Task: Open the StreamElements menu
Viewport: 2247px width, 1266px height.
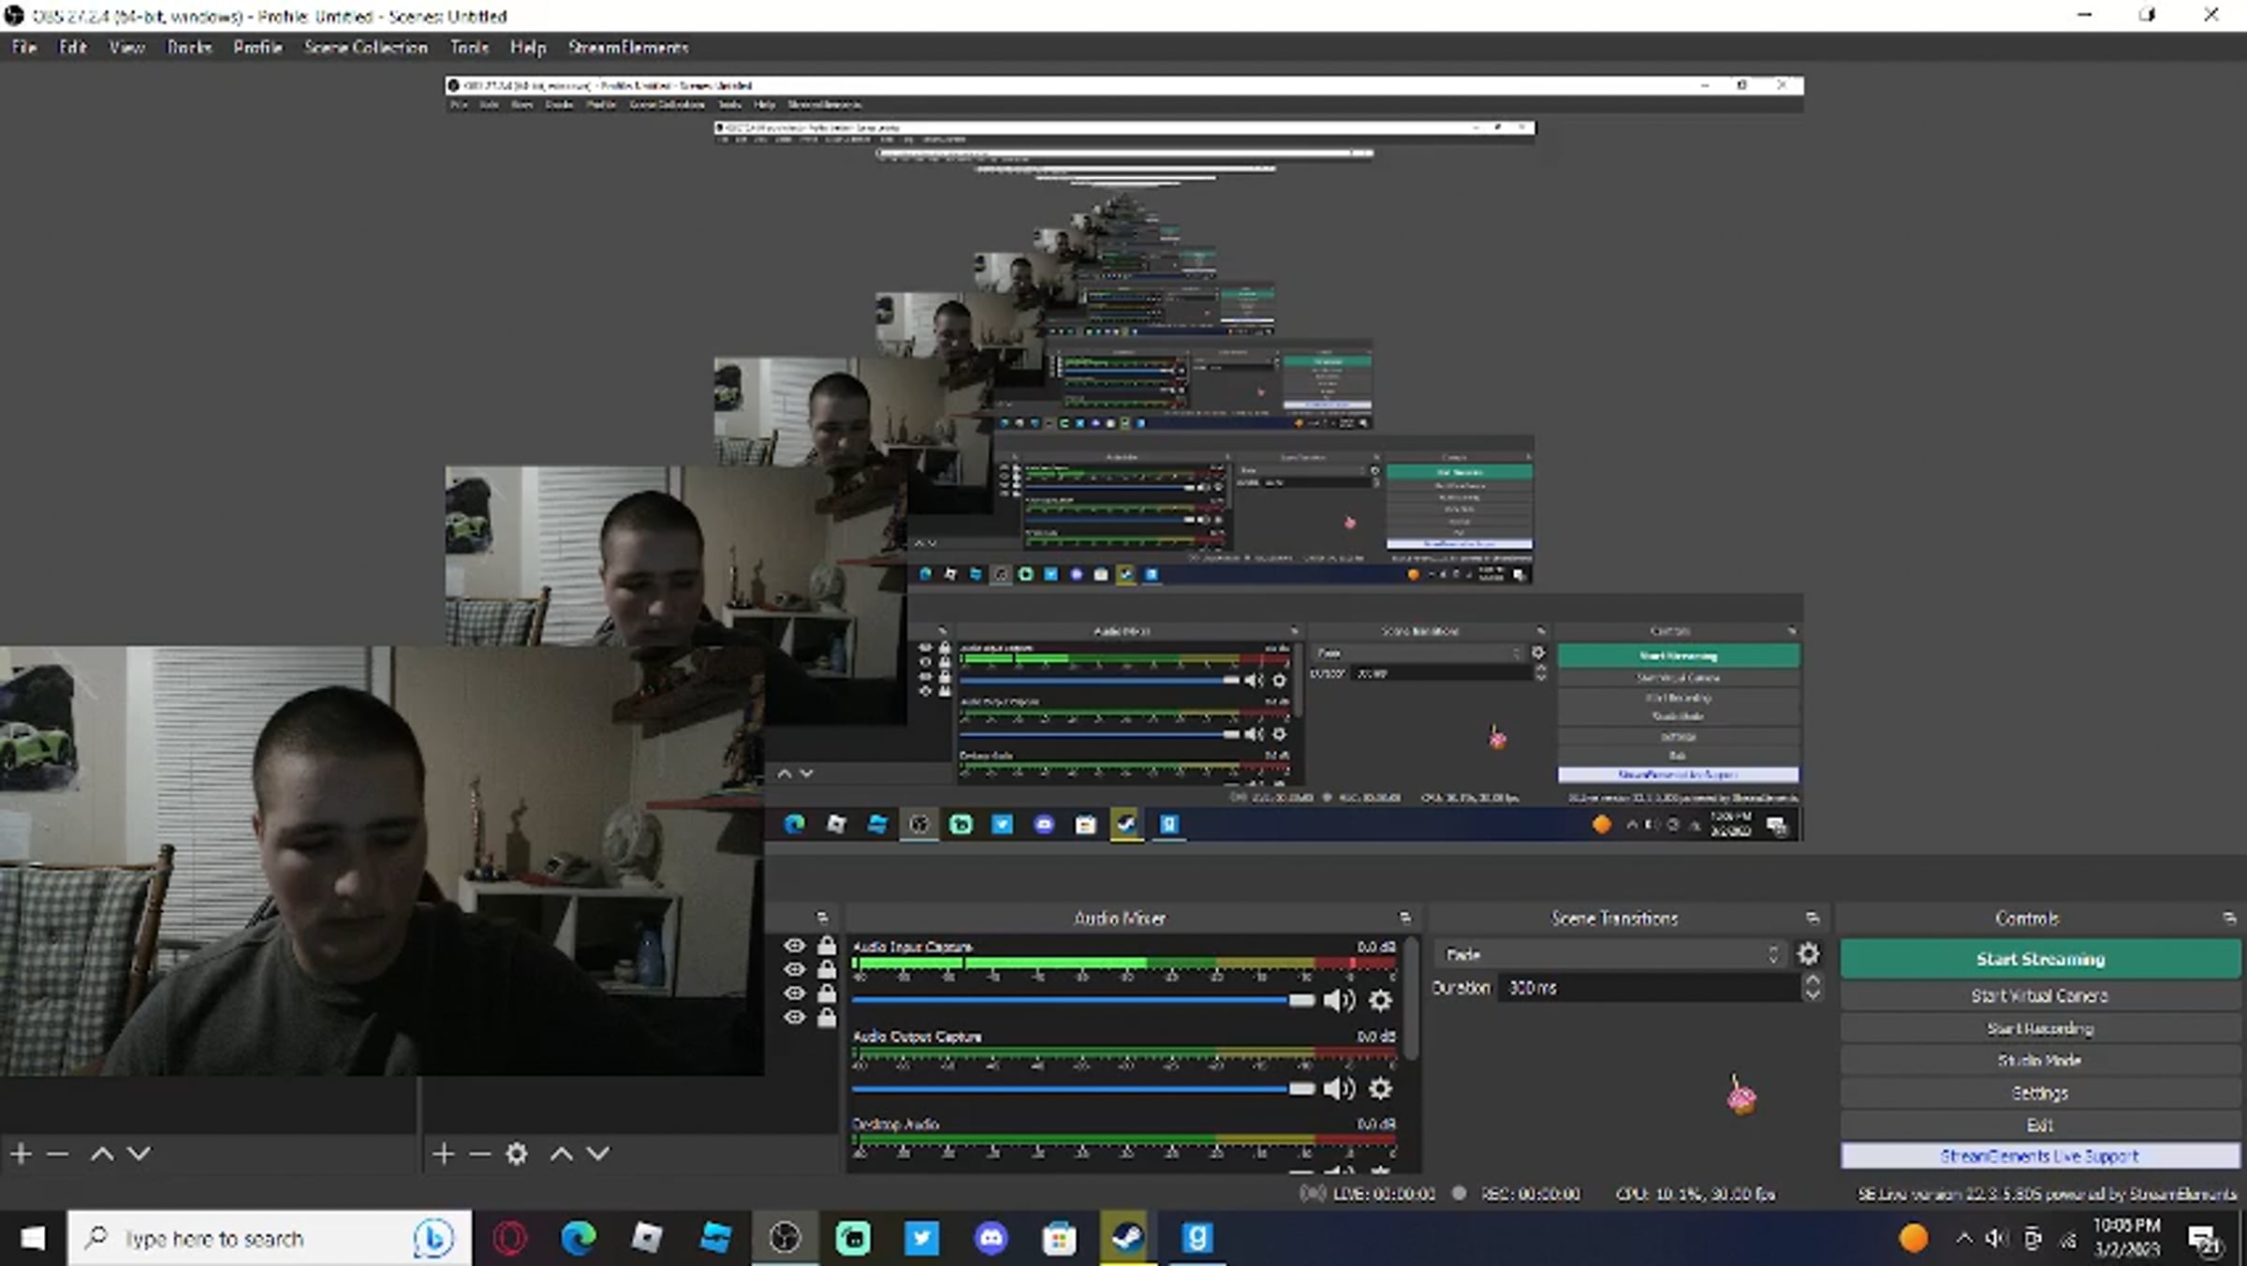Action: coord(627,47)
